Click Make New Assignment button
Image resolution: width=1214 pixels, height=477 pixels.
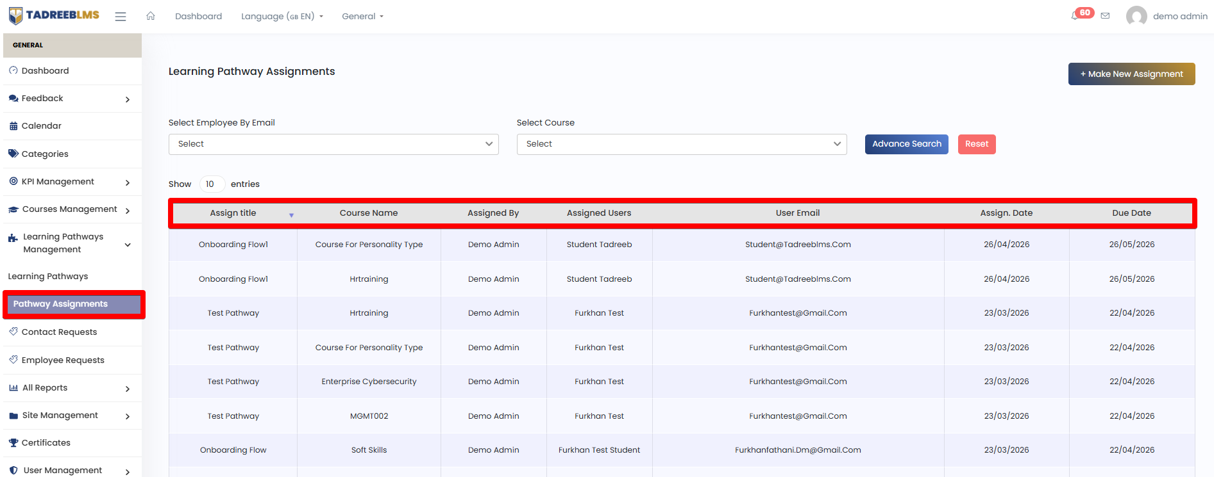click(1132, 74)
